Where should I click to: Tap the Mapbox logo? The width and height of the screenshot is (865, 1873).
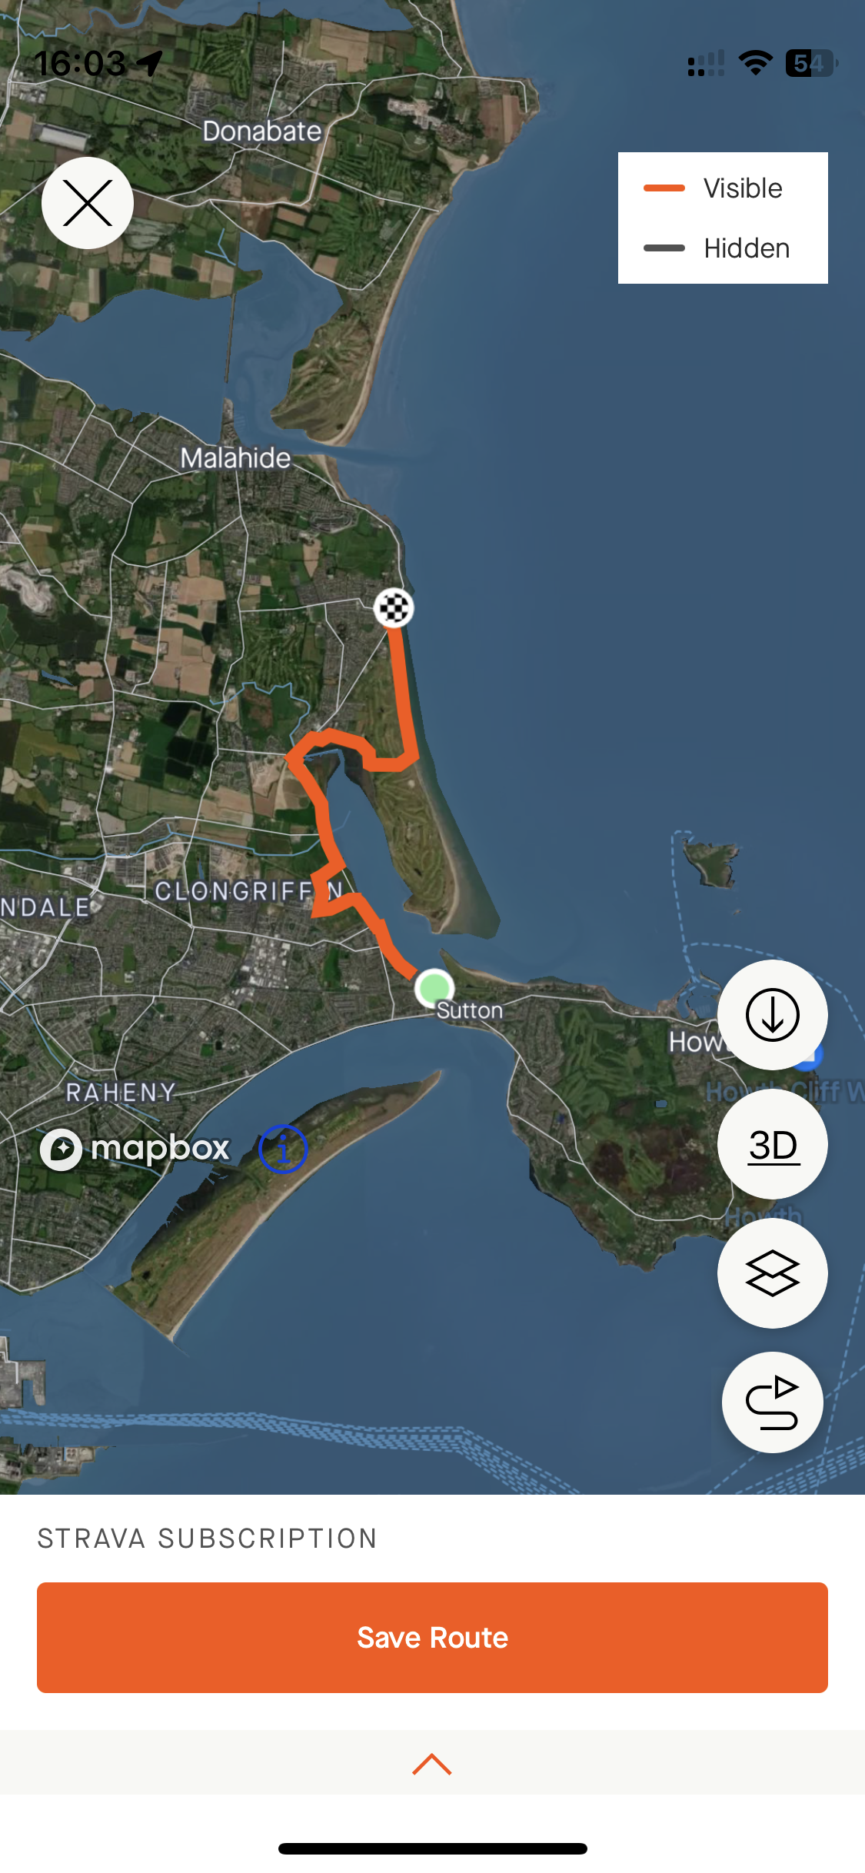click(x=135, y=1149)
